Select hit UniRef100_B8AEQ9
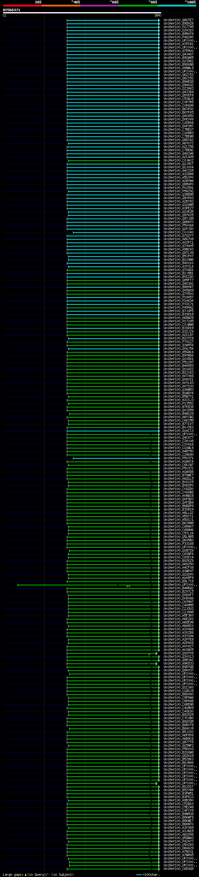The width and height of the screenshot is (199, 877). tap(178, 82)
